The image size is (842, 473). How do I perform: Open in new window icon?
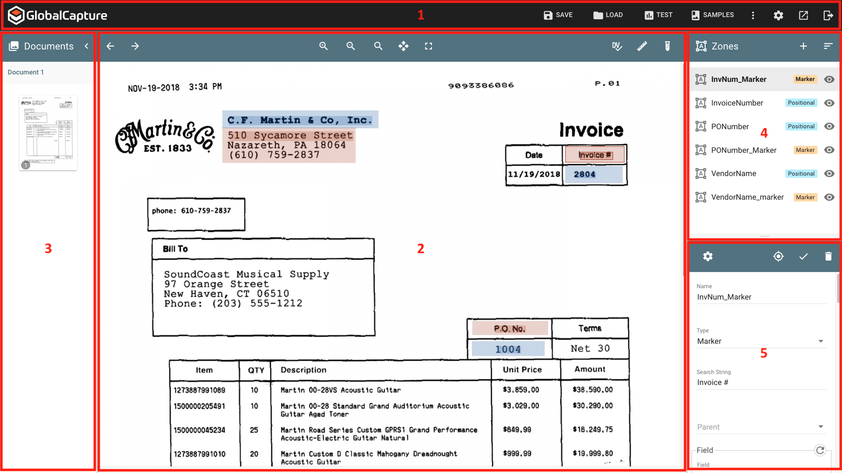pyautogui.click(x=803, y=15)
